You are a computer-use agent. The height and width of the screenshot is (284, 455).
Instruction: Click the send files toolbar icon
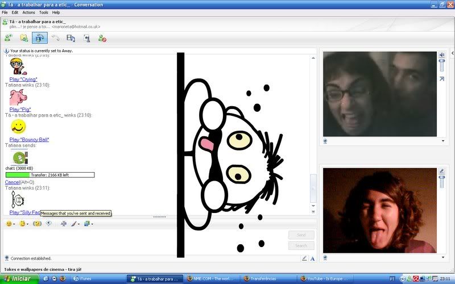pos(24,38)
